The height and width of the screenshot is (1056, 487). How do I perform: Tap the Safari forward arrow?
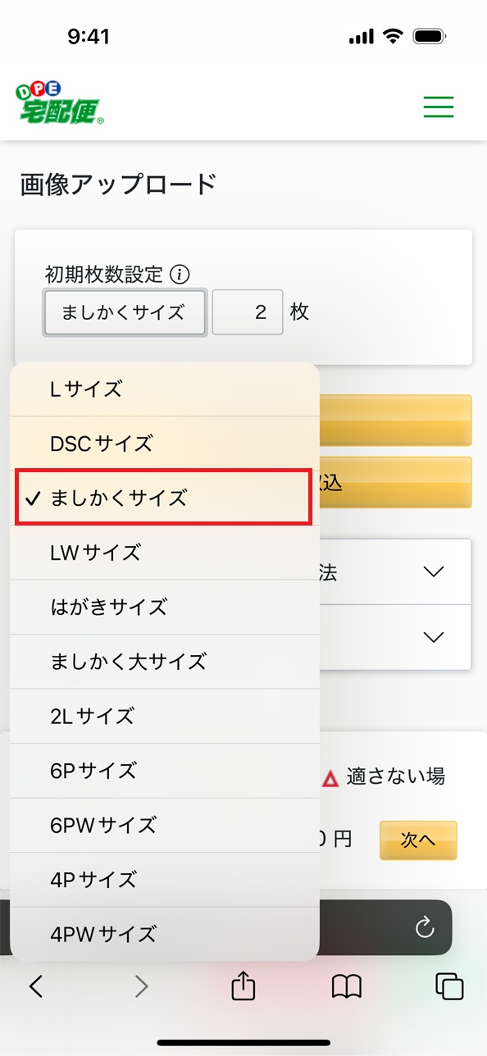[141, 986]
